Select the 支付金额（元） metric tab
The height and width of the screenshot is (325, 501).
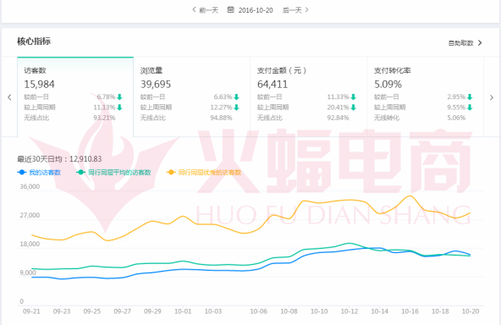coord(309,96)
